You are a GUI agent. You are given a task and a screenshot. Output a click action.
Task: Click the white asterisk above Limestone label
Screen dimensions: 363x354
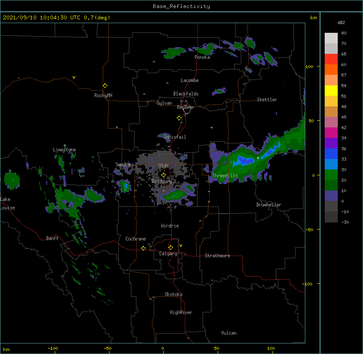(64, 145)
